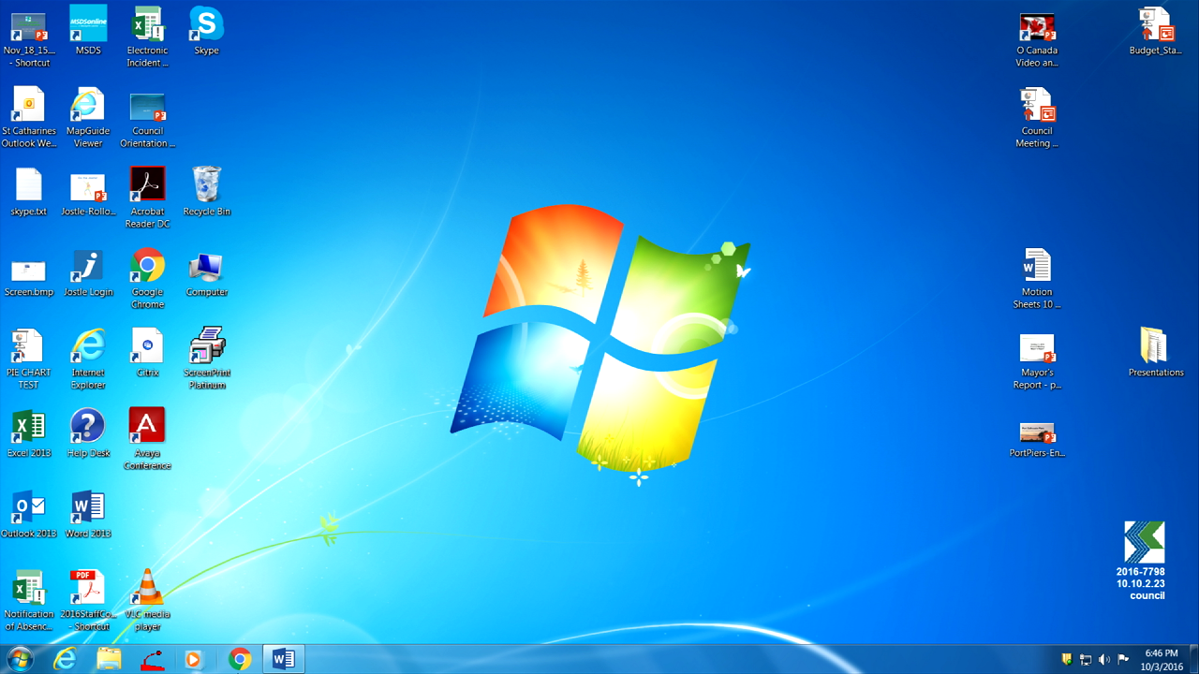This screenshot has width=1199, height=674.
Task: Open the volume speaker tray icon
Action: click(1104, 659)
